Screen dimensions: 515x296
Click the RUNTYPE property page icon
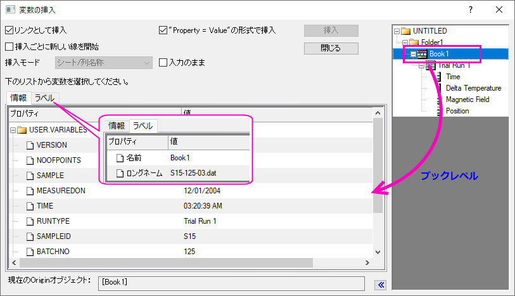tap(30, 221)
